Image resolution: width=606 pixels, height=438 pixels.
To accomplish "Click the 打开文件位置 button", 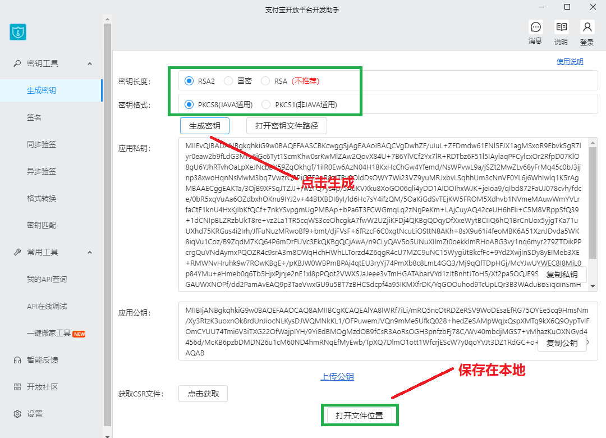I will (360, 416).
